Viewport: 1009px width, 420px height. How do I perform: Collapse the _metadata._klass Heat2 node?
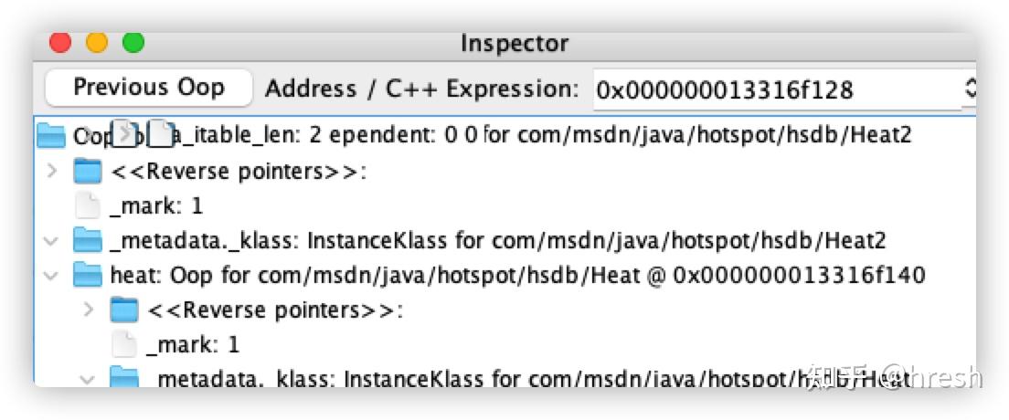[x=53, y=240]
